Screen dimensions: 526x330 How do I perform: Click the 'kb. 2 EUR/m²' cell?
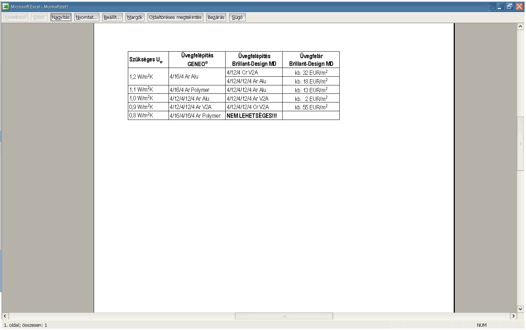pyautogui.click(x=311, y=98)
